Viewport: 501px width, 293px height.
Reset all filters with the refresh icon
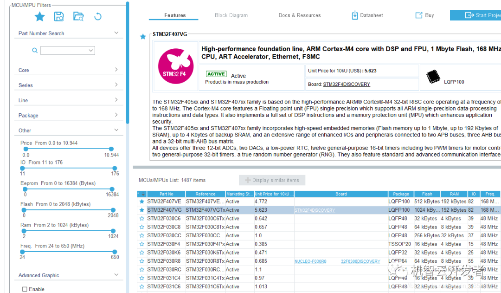[x=98, y=16]
